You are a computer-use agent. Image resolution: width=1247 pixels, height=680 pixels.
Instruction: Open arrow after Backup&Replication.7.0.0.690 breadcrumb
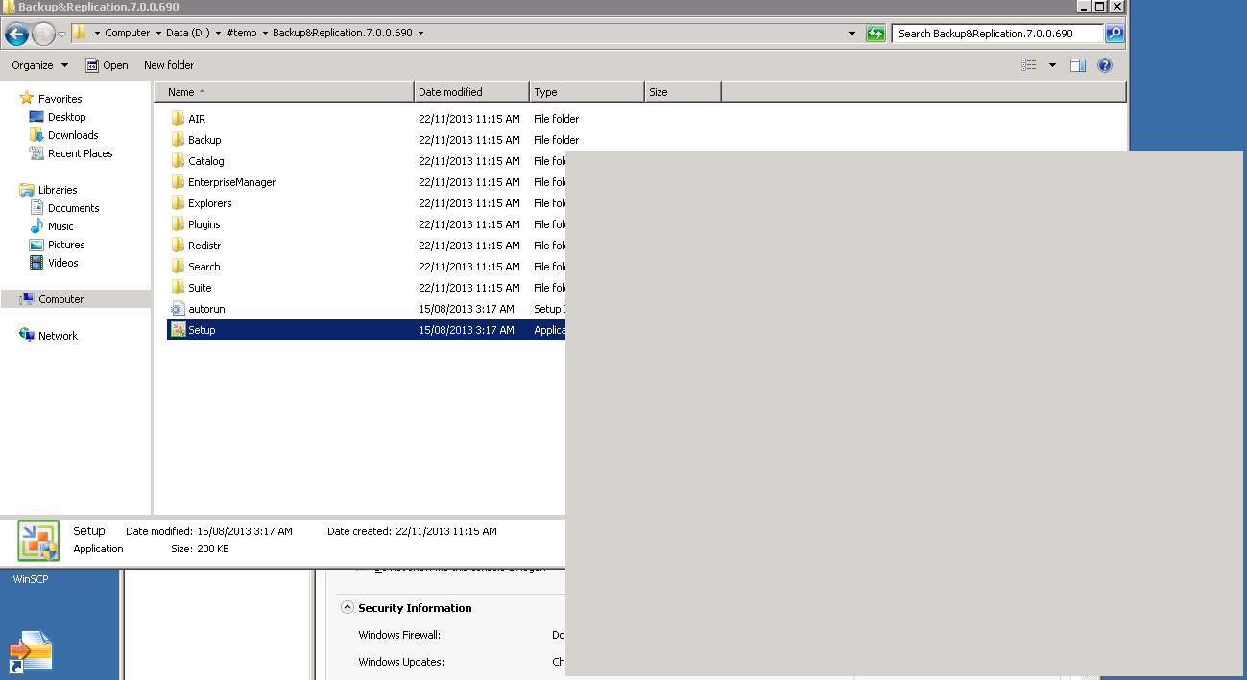420,33
